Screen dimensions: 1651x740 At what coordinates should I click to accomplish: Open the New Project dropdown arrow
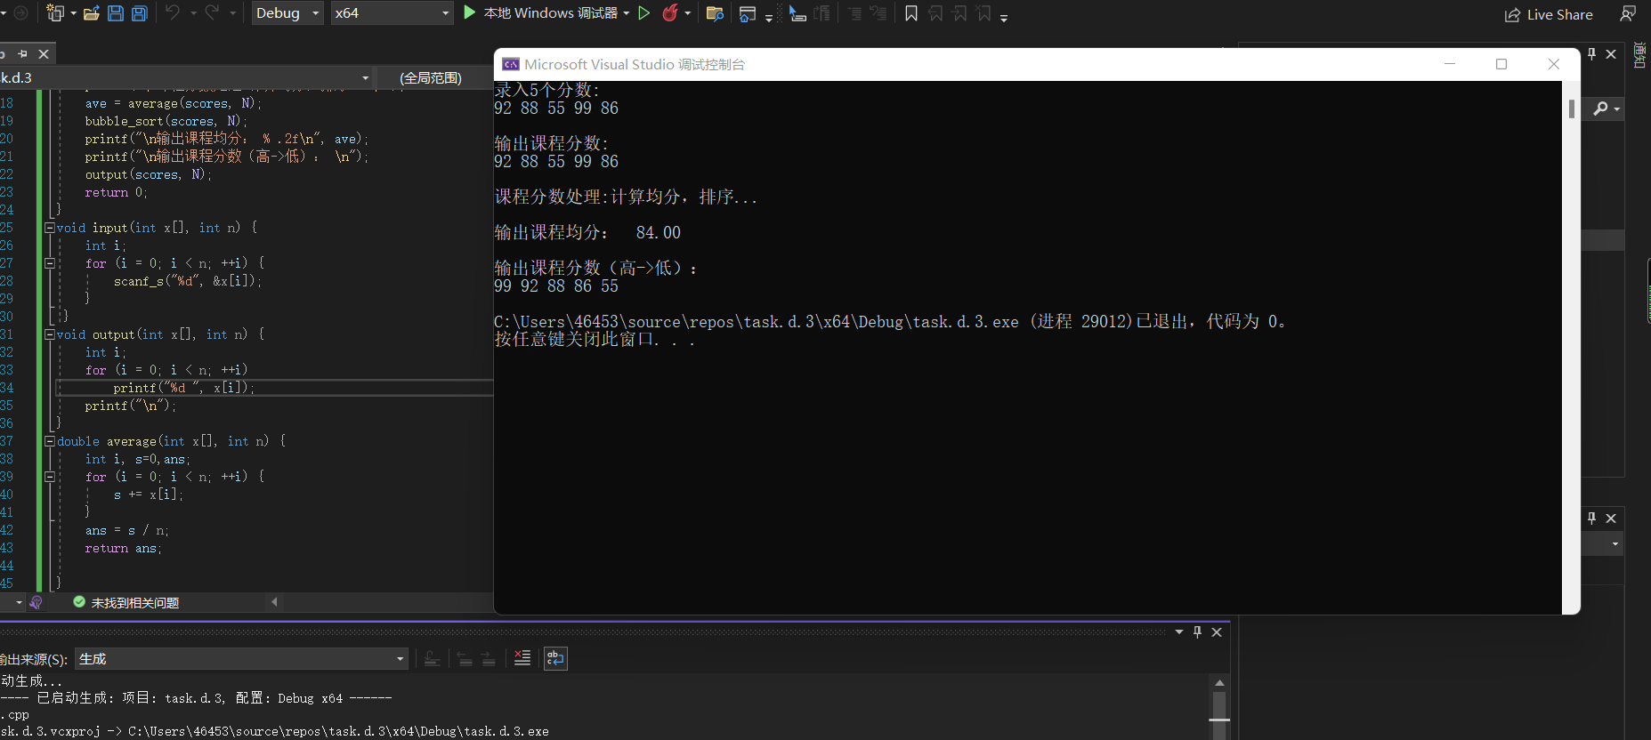tap(73, 13)
